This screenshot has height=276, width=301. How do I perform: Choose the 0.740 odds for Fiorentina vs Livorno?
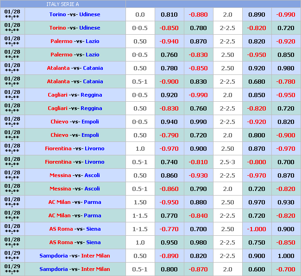(x=169, y=162)
